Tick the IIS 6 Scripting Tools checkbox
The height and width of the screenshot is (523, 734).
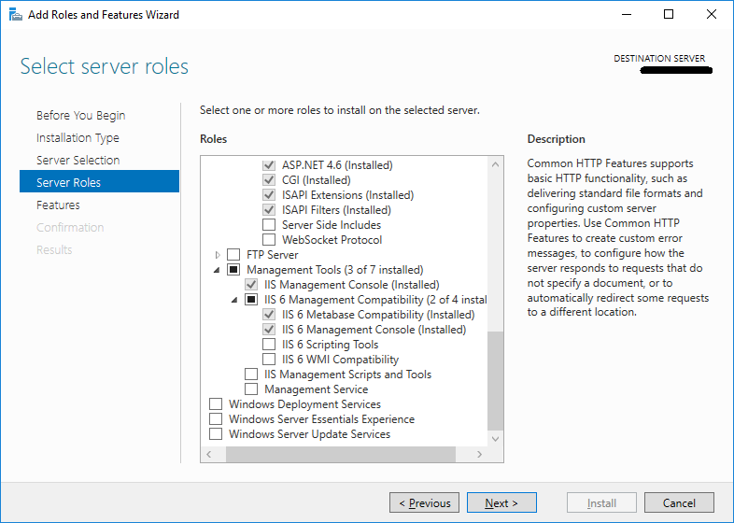pyautogui.click(x=269, y=345)
